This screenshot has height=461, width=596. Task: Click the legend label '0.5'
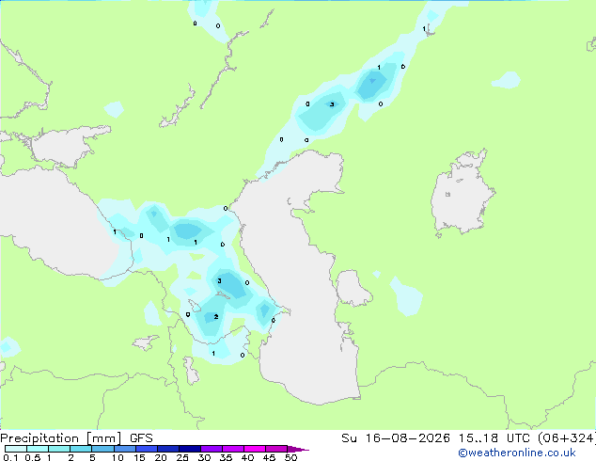click(x=33, y=457)
